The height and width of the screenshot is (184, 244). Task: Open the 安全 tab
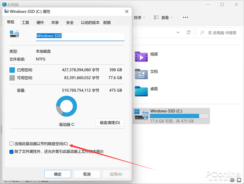(70, 23)
